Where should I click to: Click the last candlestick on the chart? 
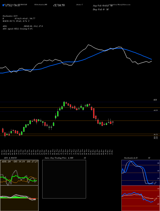(x=113, y=122)
